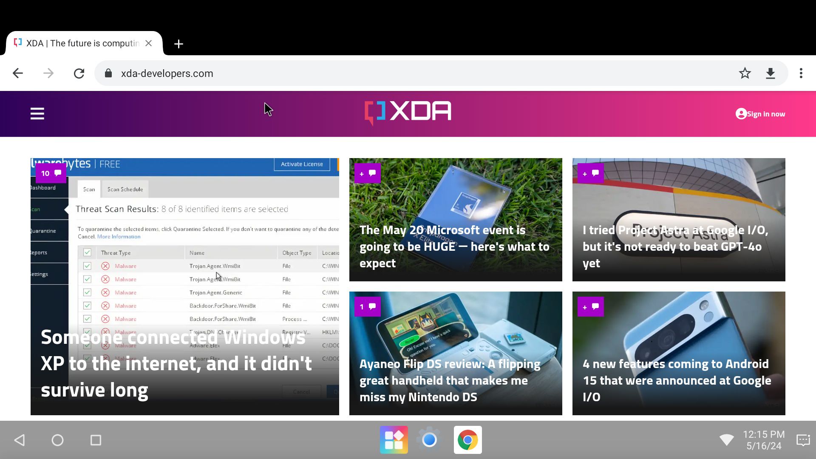Click Sign in now

(x=760, y=114)
